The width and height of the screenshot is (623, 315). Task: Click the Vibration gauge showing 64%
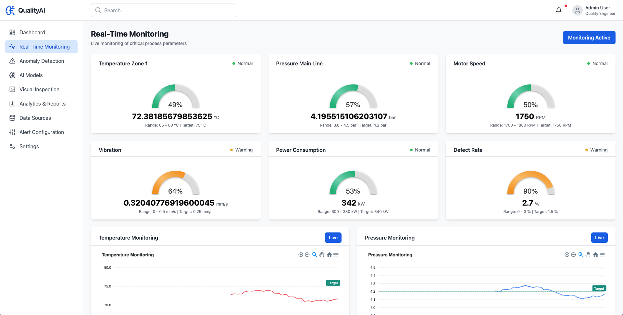coord(176,183)
